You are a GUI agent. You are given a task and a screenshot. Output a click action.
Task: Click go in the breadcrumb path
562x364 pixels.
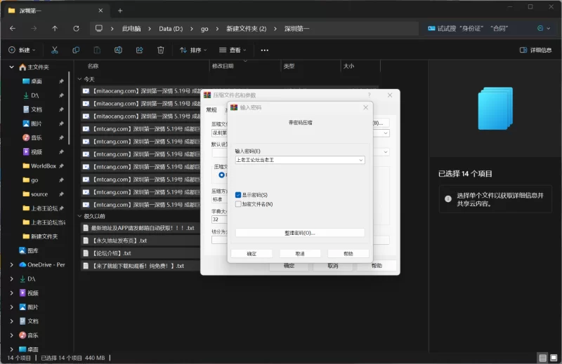tap(204, 29)
